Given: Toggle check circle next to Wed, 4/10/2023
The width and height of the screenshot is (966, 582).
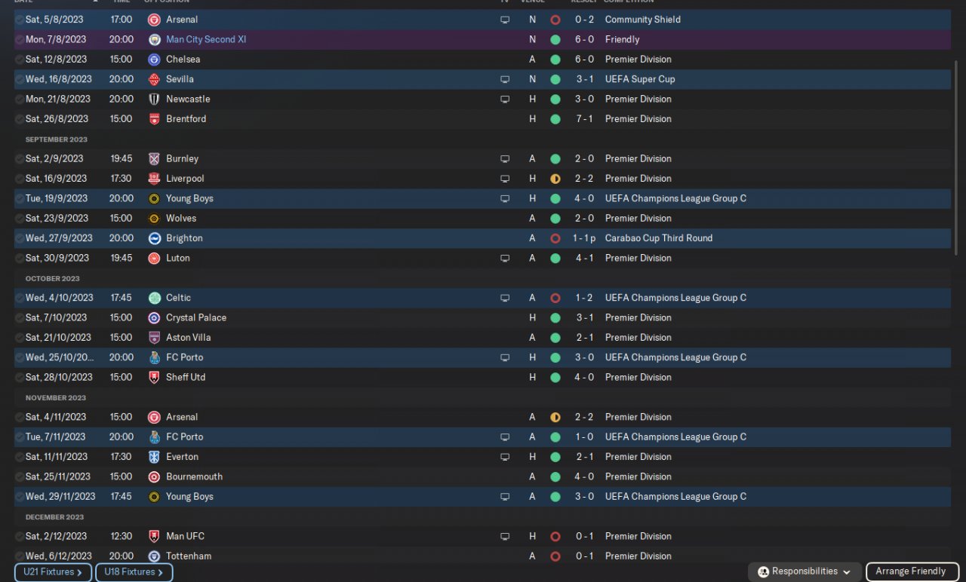Looking at the screenshot, I should tap(20, 298).
